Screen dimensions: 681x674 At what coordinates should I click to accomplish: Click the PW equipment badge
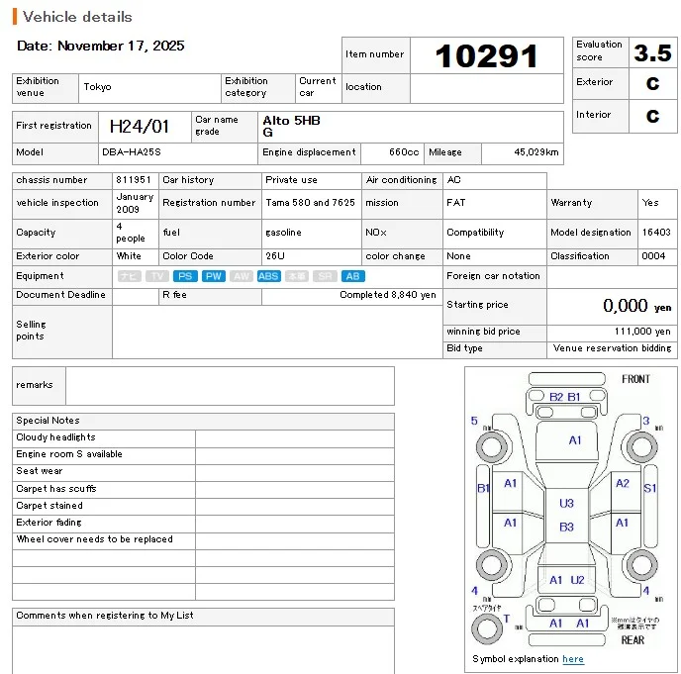pos(213,276)
